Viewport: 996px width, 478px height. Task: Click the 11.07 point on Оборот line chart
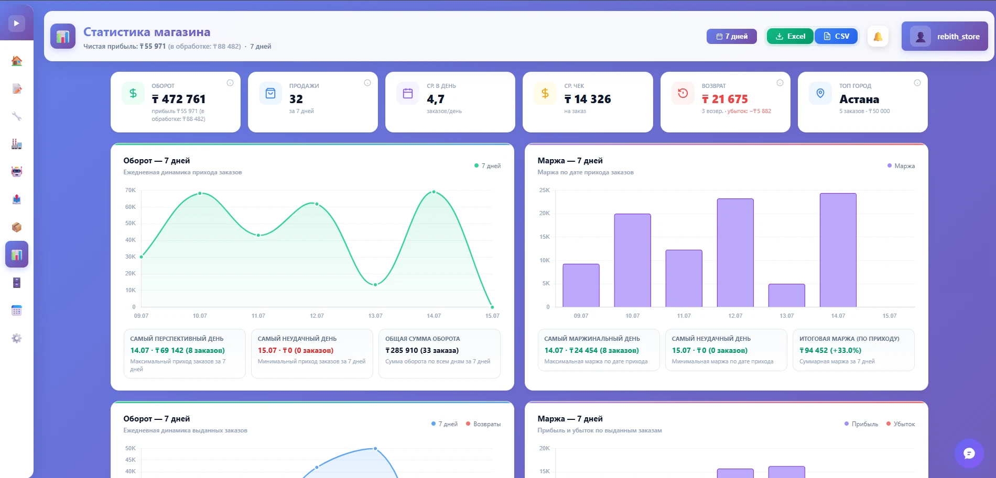click(x=258, y=235)
